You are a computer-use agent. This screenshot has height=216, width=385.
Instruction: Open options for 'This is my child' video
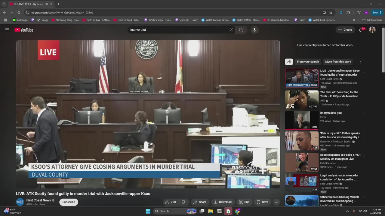[364, 134]
